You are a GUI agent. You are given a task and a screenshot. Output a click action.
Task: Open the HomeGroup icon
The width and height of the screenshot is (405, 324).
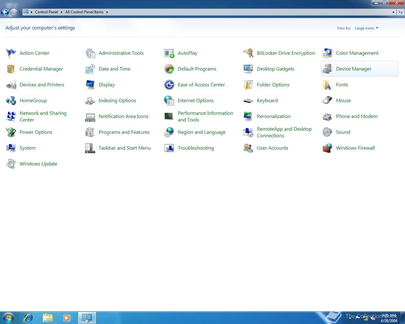point(11,101)
